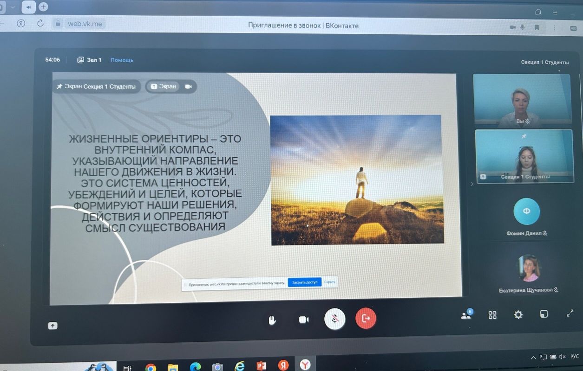Open the browser collections icon in title bar
This screenshot has width=583, height=371.
pyautogui.click(x=538, y=13)
